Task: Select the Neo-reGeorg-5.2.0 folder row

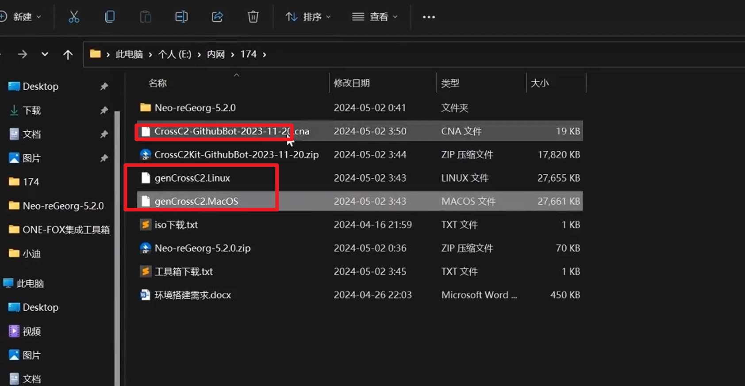Action: click(360, 108)
